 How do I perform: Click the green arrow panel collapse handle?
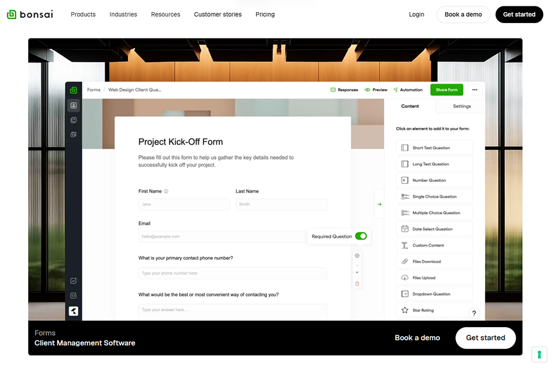tap(379, 204)
